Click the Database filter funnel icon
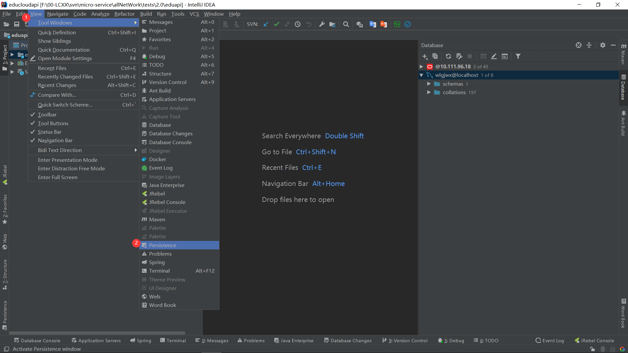 pos(518,56)
